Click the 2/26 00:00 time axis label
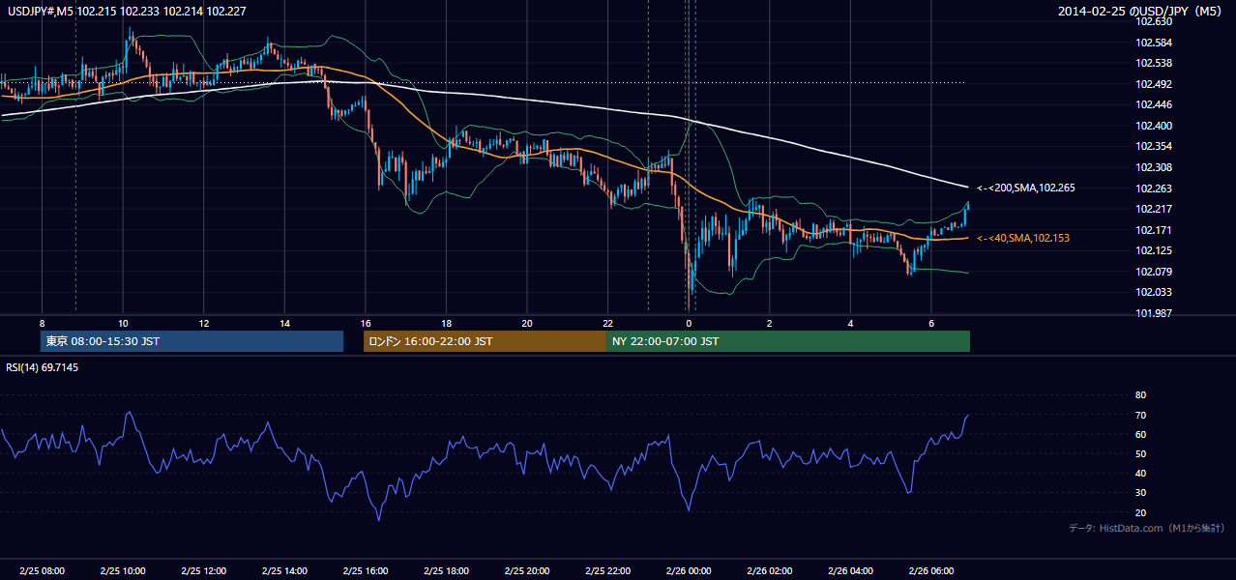This screenshot has height=580, width=1236. (x=689, y=571)
